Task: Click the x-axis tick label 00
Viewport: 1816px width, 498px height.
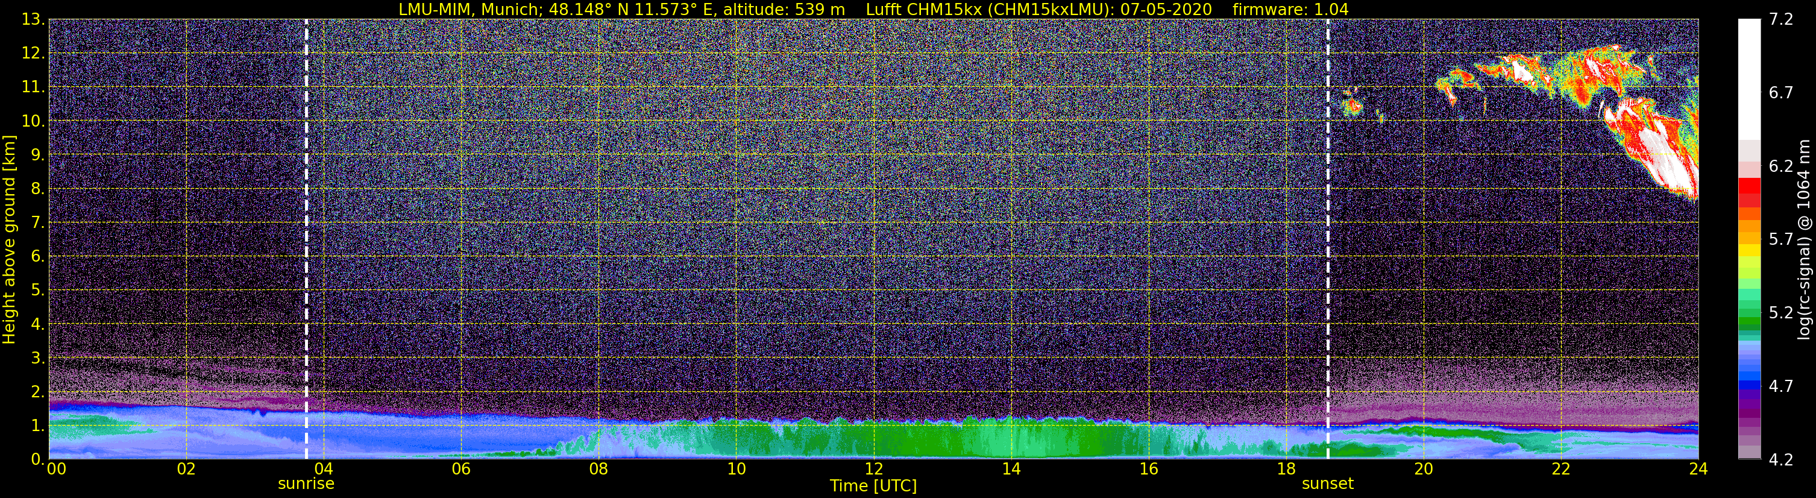Action: (57, 469)
